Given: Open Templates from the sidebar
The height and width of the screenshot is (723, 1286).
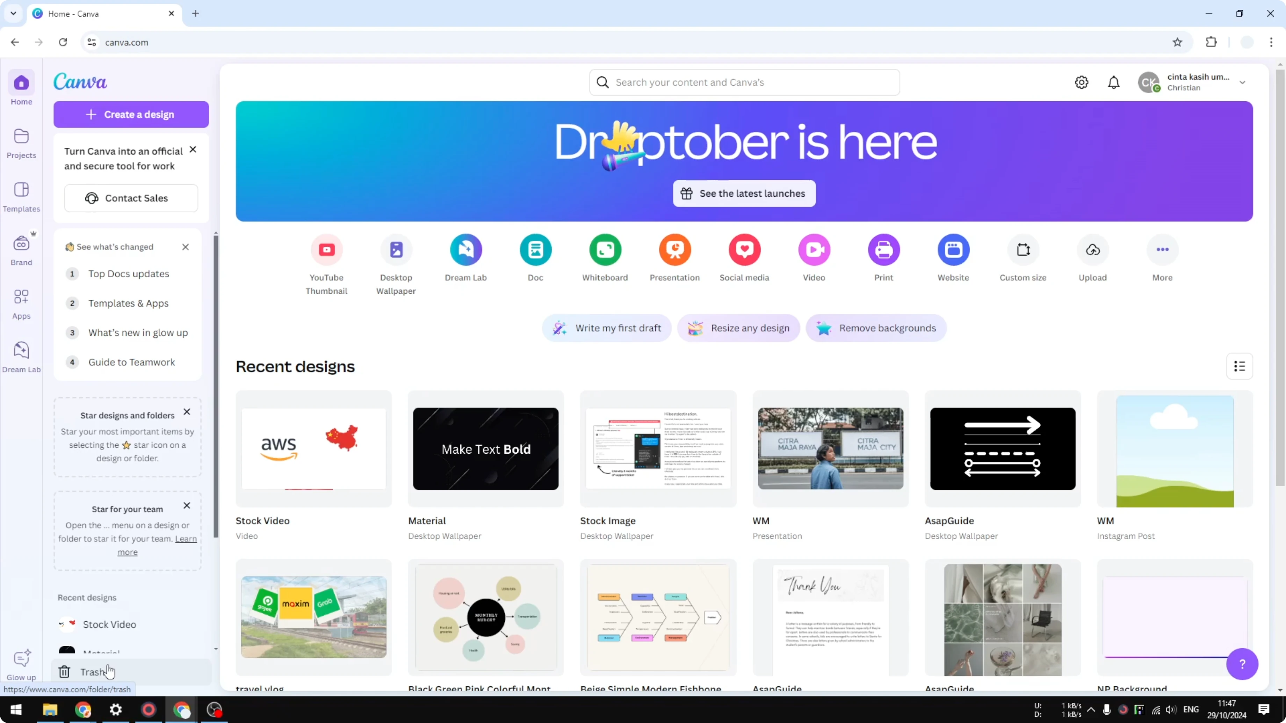Looking at the screenshot, I should pos(21,197).
